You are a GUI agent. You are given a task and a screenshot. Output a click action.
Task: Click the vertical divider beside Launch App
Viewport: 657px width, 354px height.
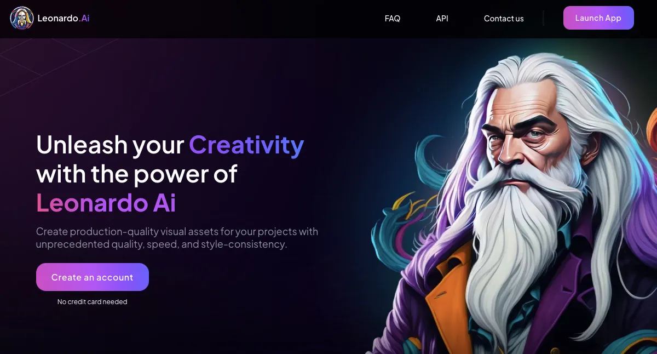[543, 18]
